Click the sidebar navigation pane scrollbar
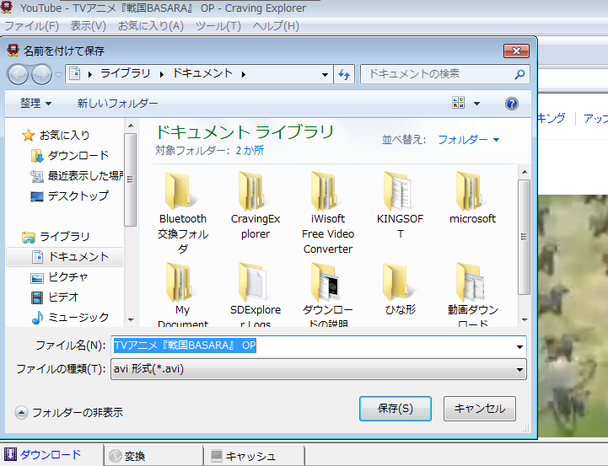 click(x=130, y=179)
